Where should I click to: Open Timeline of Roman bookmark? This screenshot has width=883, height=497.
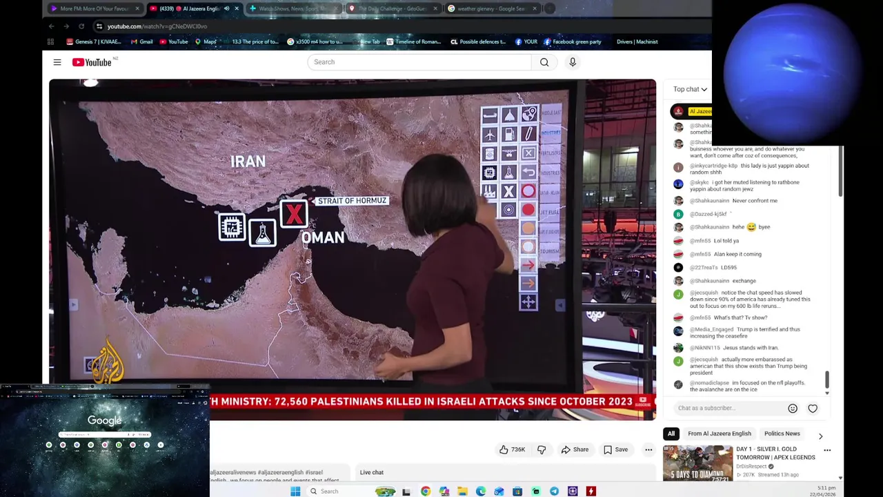pos(413,41)
